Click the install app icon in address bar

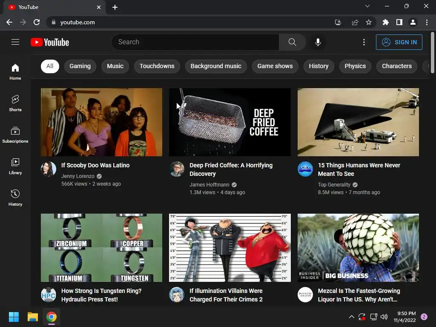[338, 22]
